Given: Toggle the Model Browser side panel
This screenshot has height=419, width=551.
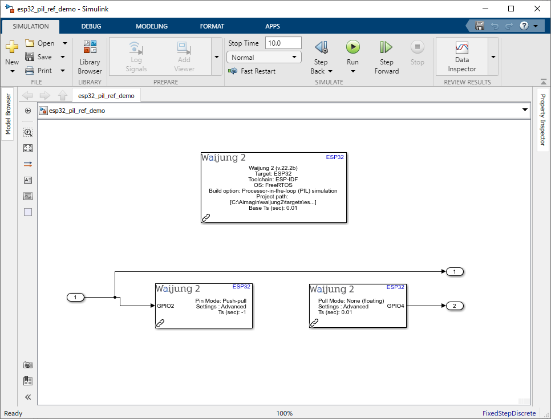Looking at the screenshot, I should click(x=8, y=114).
